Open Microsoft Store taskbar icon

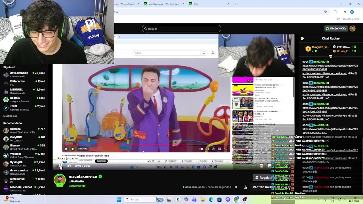219,199
